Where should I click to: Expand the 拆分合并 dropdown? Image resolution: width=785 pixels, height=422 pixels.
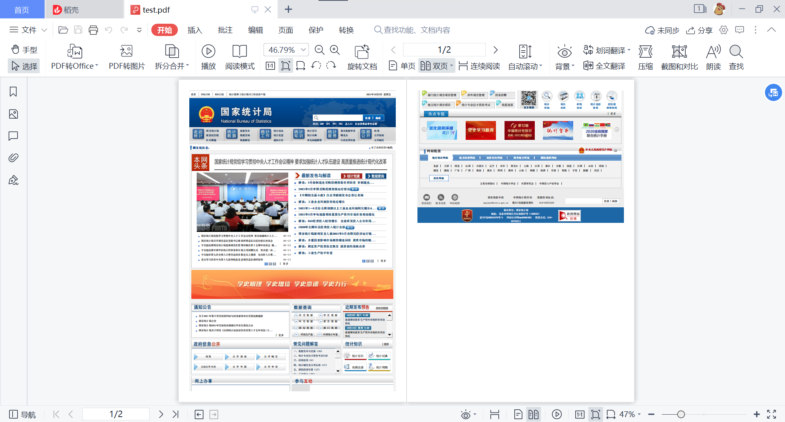[188, 65]
